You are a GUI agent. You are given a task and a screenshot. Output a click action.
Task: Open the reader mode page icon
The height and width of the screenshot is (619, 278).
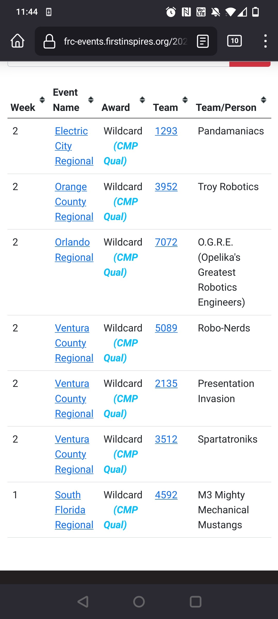(x=203, y=41)
